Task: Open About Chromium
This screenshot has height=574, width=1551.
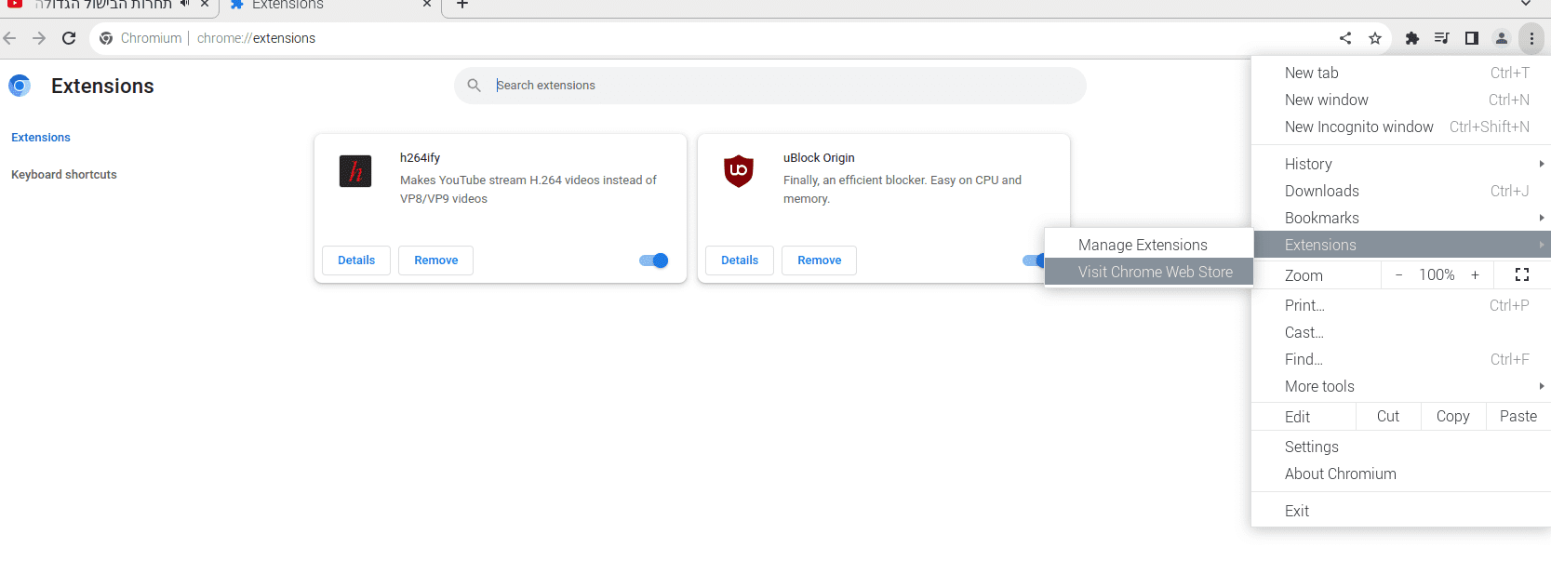Action: tap(1402, 474)
